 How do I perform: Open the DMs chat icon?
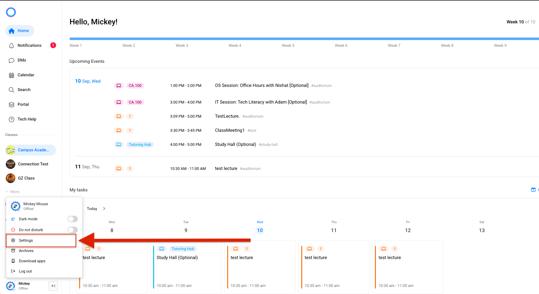[x=12, y=60]
